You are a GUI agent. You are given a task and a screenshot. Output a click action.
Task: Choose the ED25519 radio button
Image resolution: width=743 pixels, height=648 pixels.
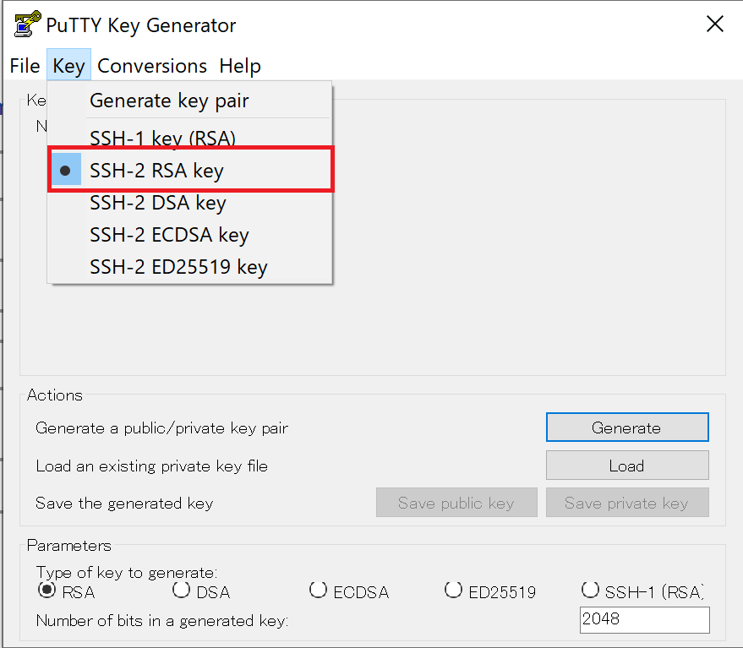454,591
